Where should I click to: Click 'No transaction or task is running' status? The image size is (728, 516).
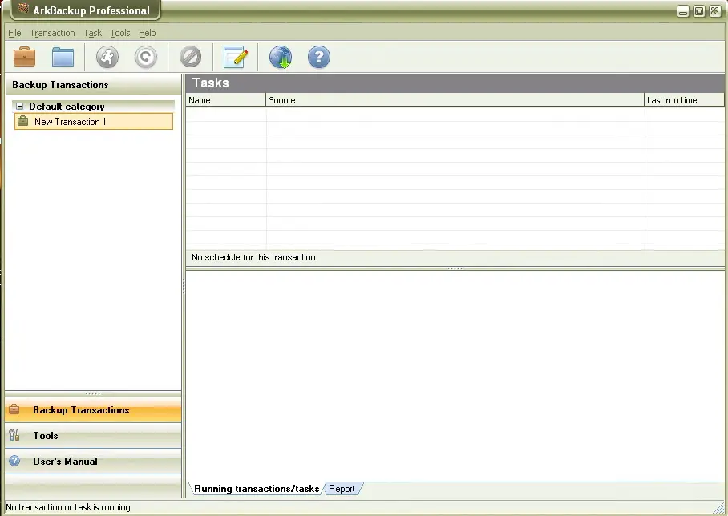pyautogui.click(x=68, y=507)
